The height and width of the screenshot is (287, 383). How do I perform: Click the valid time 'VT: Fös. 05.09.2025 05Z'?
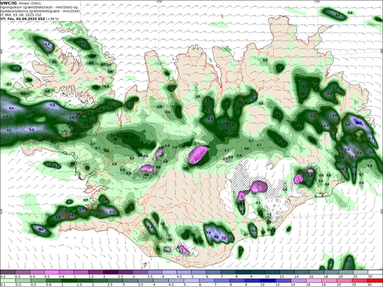click(23, 19)
